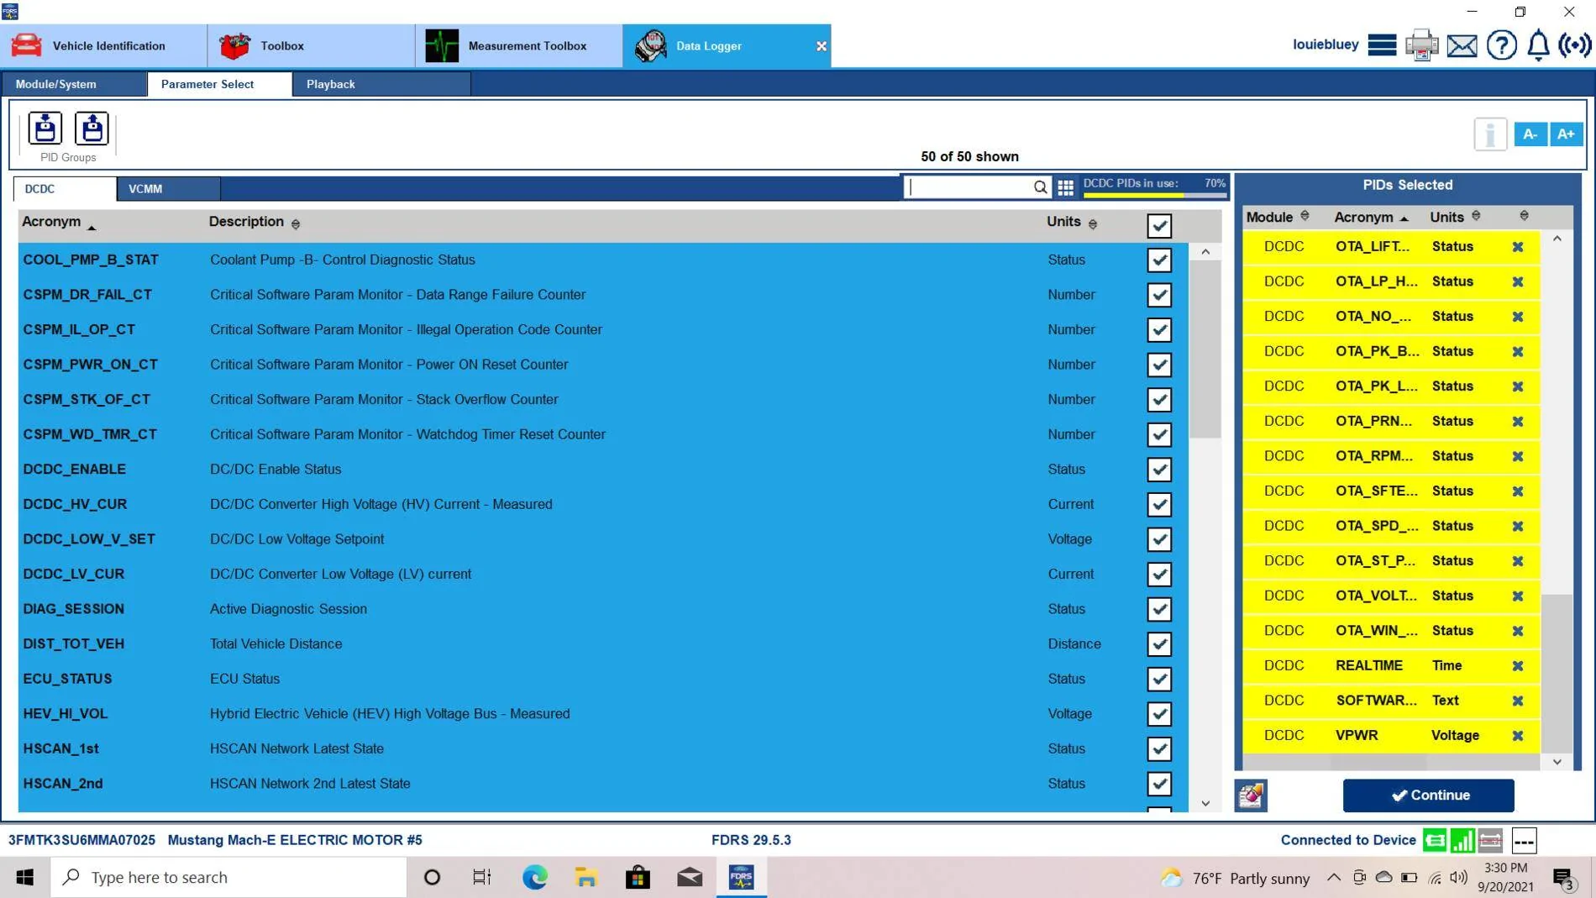1596x898 pixels.
Task: Remove OTA_PRN PID from selected list
Action: (x=1518, y=422)
